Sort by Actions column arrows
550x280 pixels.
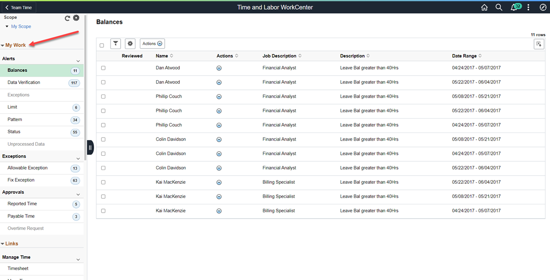[237, 56]
